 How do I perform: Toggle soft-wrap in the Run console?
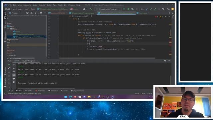14,72
